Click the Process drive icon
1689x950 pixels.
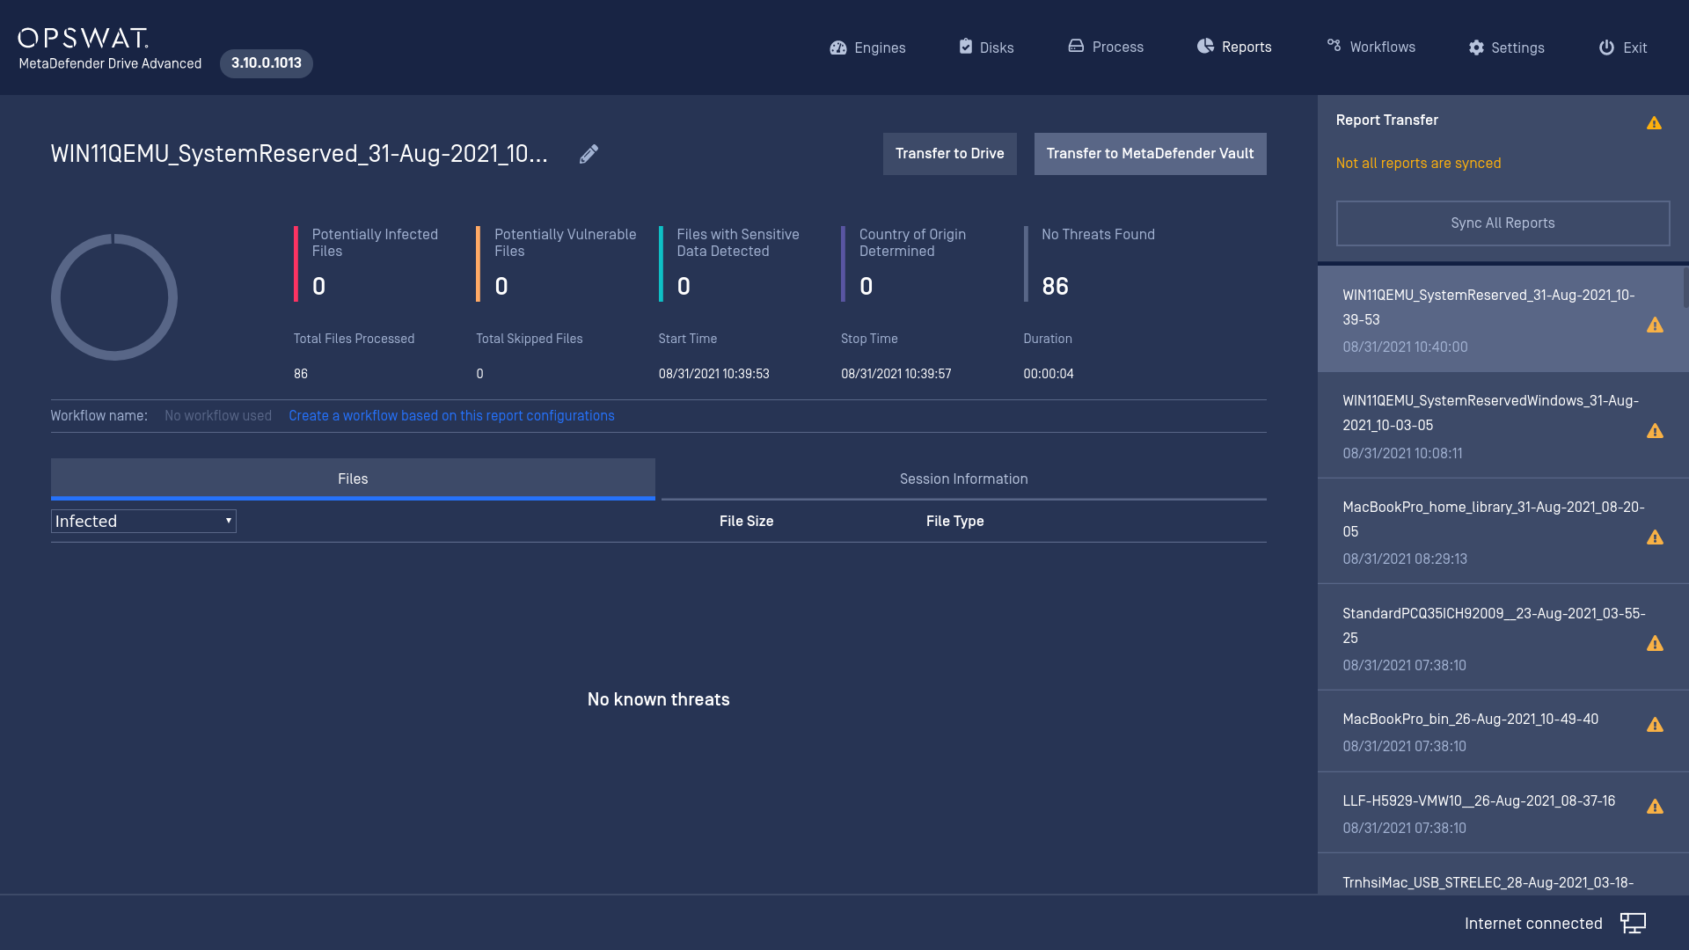point(1076,46)
